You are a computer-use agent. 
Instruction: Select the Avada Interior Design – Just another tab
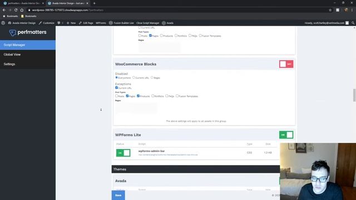click(x=68, y=3)
